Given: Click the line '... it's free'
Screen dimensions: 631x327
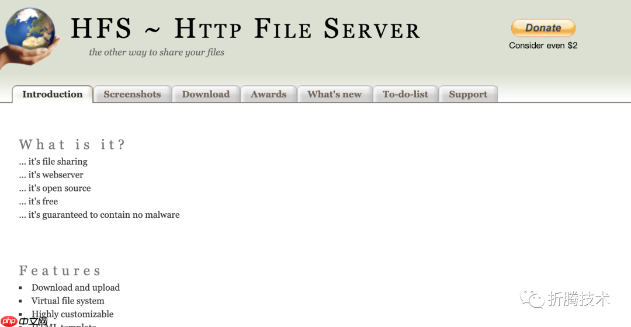Looking at the screenshot, I should [x=38, y=201].
